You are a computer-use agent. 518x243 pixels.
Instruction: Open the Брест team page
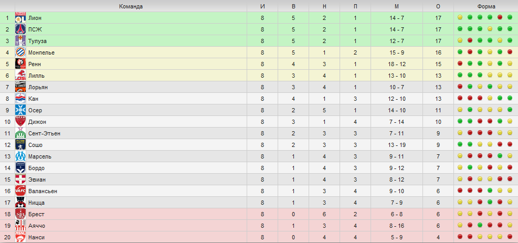point(36,214)
